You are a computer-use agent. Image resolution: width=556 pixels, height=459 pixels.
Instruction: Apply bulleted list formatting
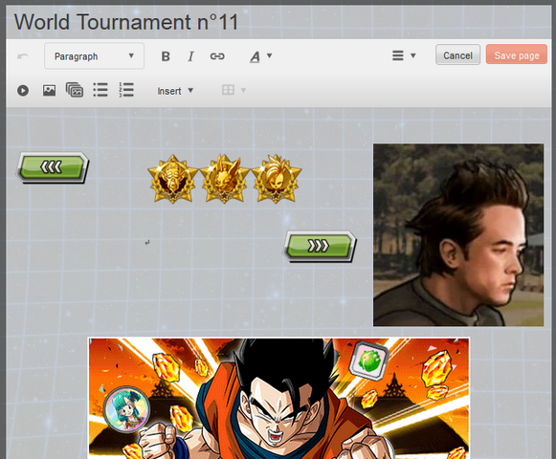[100, 90]
